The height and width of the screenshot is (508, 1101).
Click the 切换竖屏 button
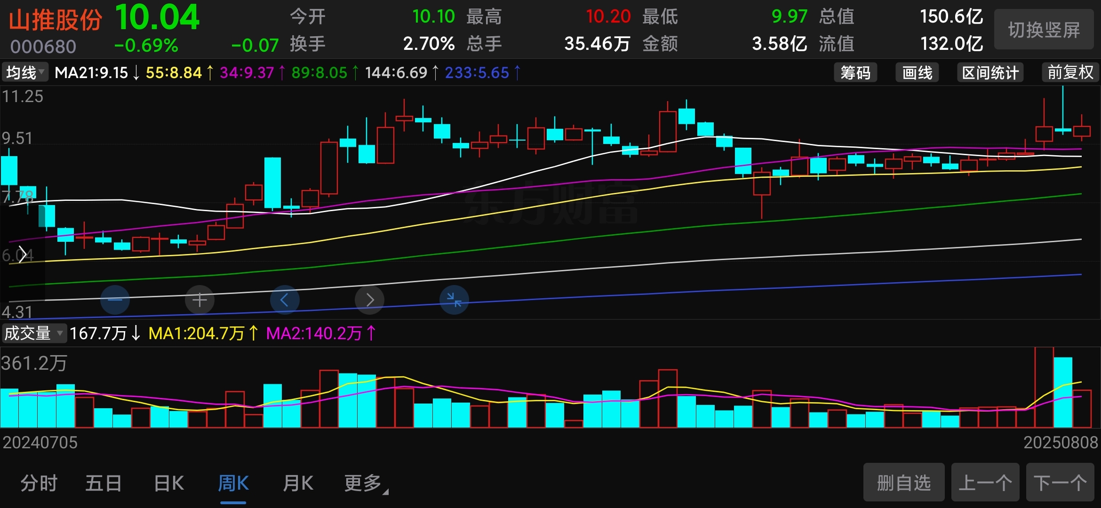1044,30
